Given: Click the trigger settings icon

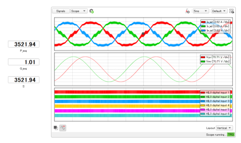Looking at the screenshot, I should 188,11.
